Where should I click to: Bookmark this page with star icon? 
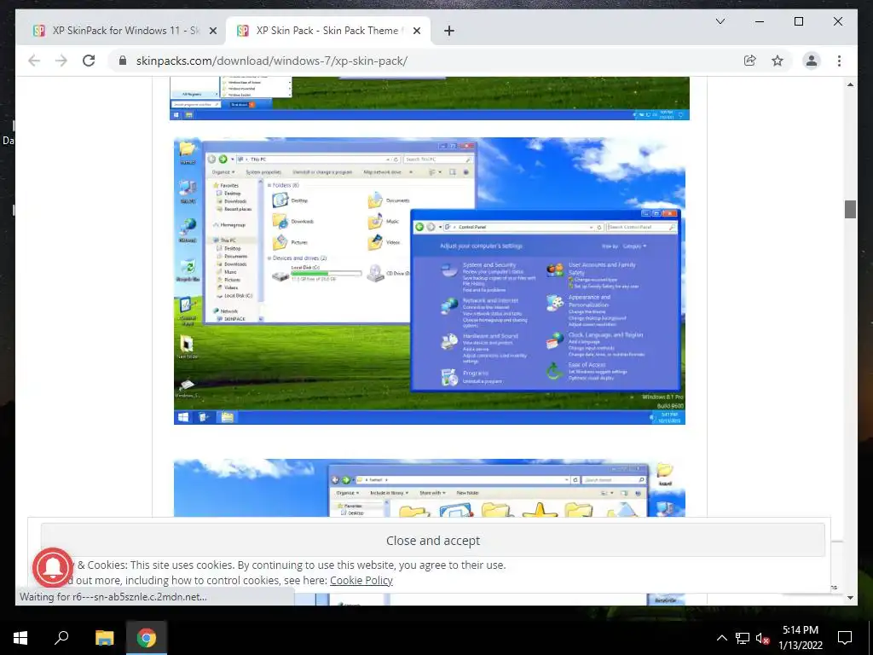[778, 61]
